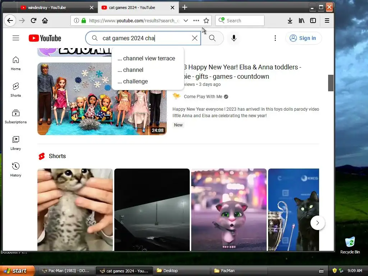Open the YouTube guide hamburger menu
Image resolution: width=368 pixels, height=276 pixels.
pos(16,38)
